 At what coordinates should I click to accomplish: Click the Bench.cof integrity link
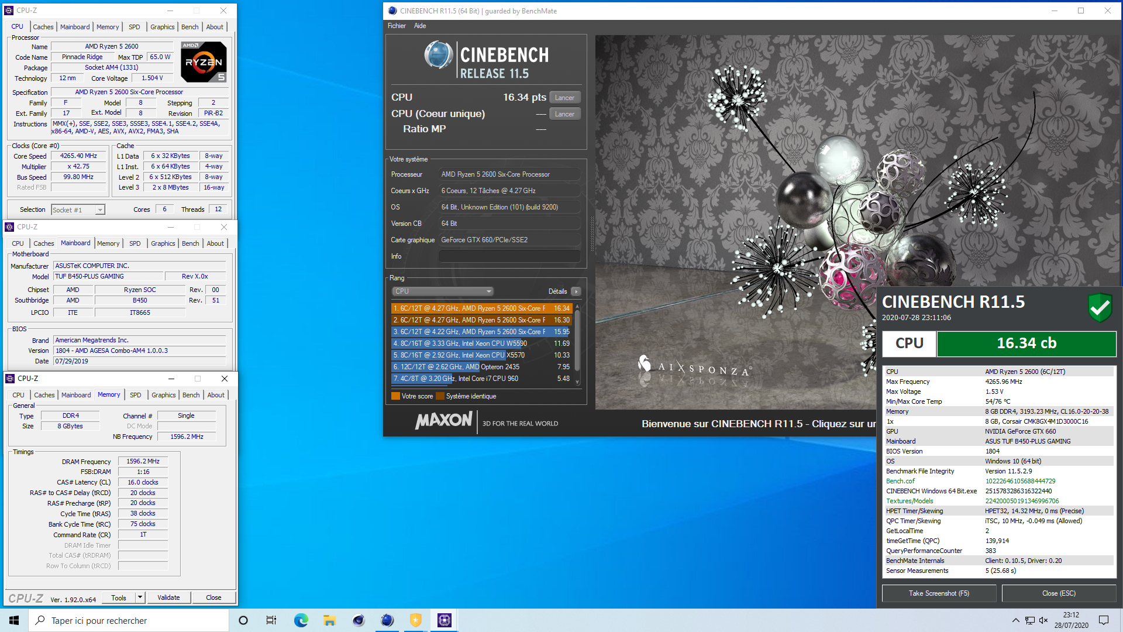click(900, 481)
